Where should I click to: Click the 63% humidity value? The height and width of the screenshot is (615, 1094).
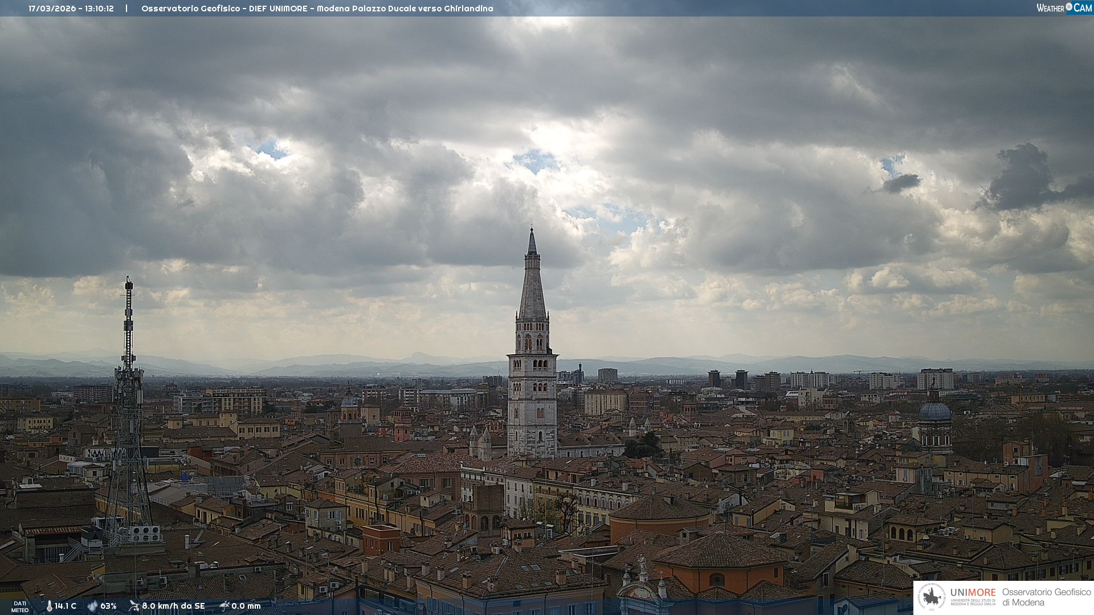coord(108,606)
